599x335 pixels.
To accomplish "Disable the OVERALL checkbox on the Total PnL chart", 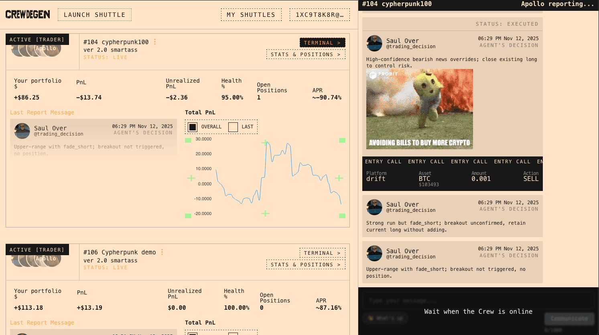I will pos(192,126).
